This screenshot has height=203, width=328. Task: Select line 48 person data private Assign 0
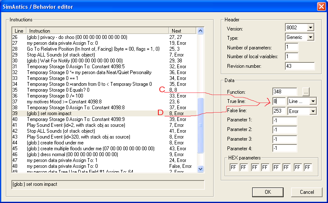pyautogui.click(x=104, y=166)
